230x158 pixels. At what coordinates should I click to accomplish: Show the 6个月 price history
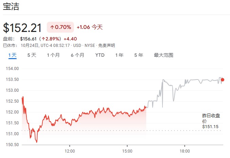pos(77,55)
